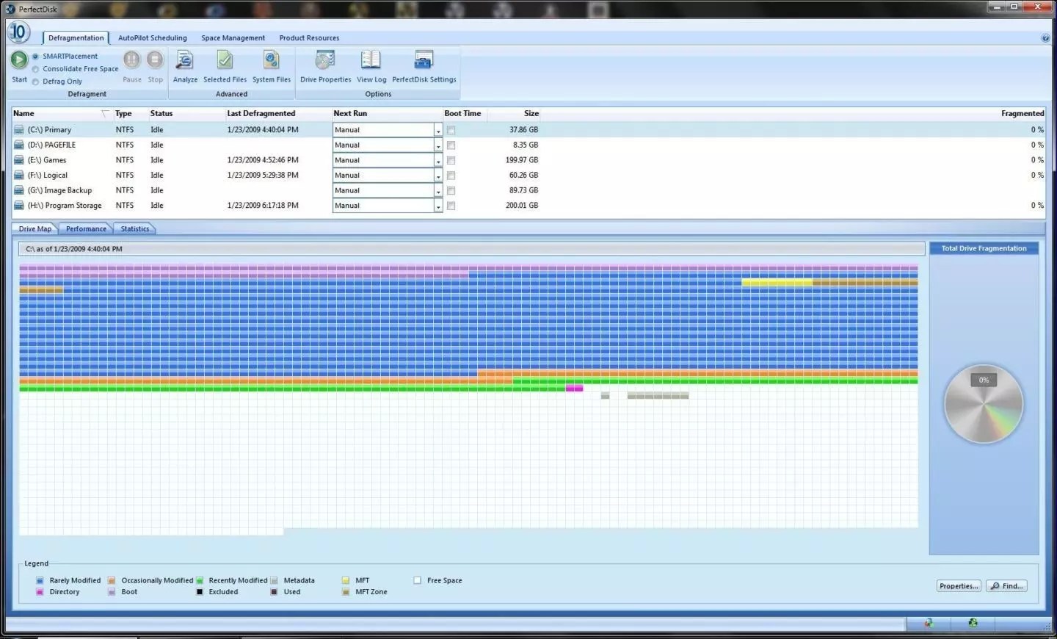Click the Rarely Modified legend color swatch
Screen dimensions: 1057x639
coord(40,580)
